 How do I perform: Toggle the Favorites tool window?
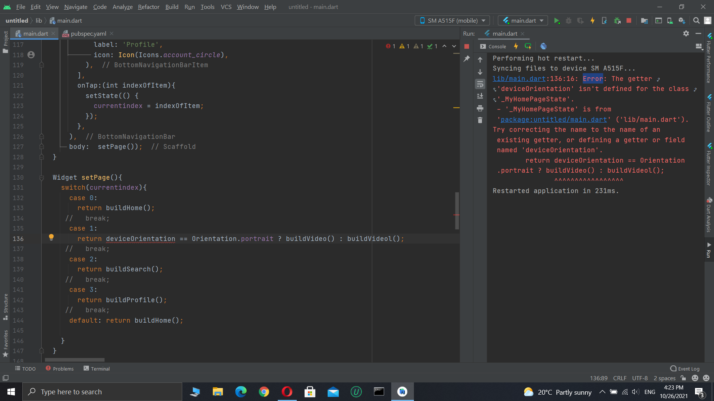[x=5, y=343]
